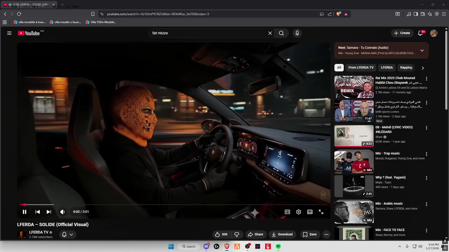Image resolution: width=449 pixels, height=252 pixels.
Task: Open options for 'Mix - Trap music'
Action: tap(427, 154)
